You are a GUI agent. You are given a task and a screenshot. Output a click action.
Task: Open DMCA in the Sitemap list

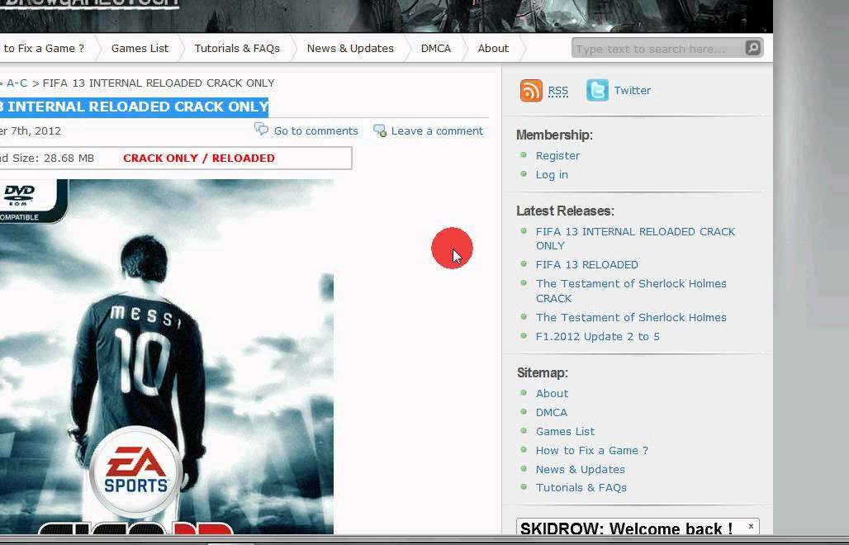(551, 412)
